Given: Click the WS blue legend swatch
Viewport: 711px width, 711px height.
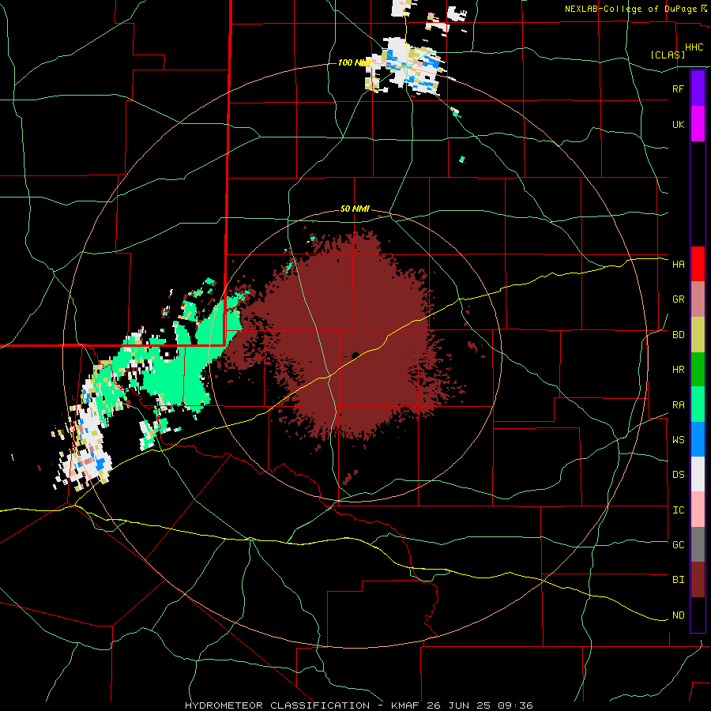Looking at the screenshot, I should 698,439.
